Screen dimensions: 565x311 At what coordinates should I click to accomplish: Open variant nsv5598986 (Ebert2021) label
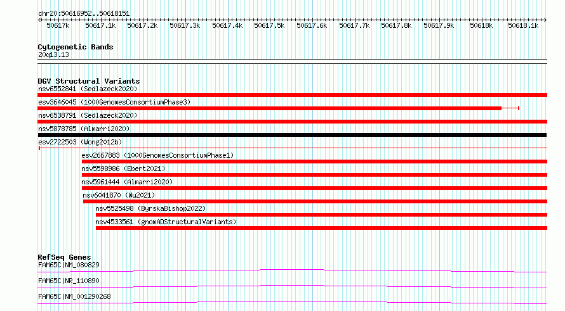click(123, 168)
